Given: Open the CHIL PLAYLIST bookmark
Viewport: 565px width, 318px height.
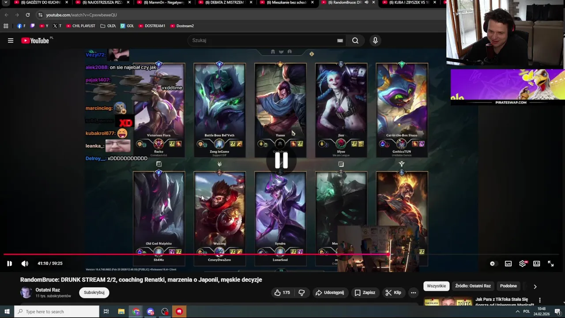Looking at the screenshot, I should tap(81, 26).
